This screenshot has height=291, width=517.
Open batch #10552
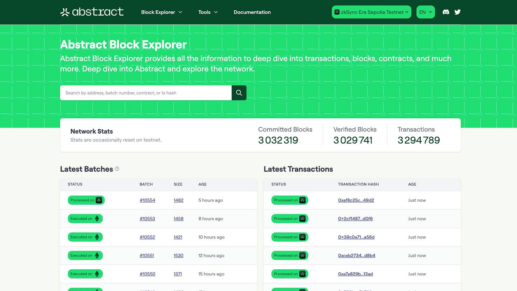147,237
